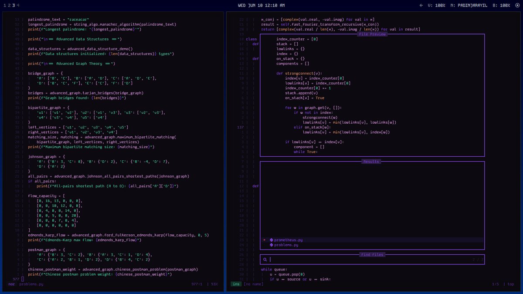Focus the Find Files search input
The width and height of the screenshot is (523, 294).
372,260
